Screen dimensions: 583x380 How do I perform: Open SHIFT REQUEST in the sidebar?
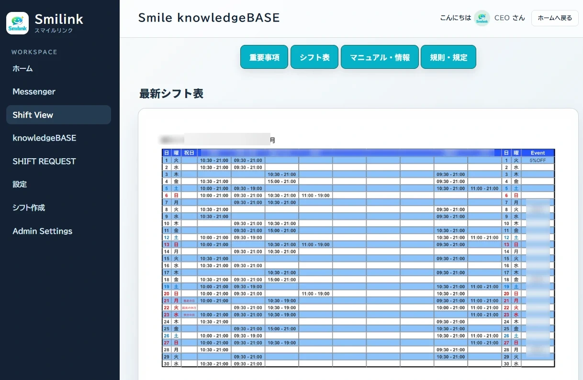coord(58,161)
